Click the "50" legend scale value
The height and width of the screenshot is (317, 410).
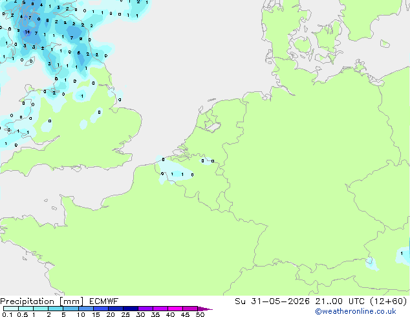200,314
